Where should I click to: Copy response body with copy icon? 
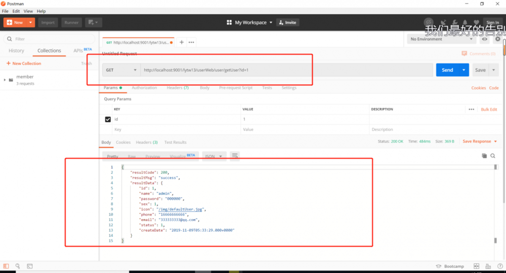click(x=484, y=156)
